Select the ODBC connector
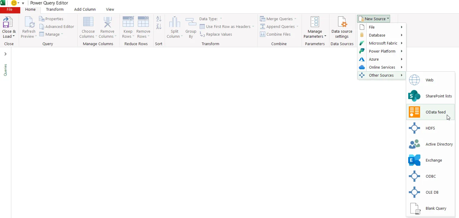This screenshot has height=218, width=459. pyautogui.click(x=430, y=176)
